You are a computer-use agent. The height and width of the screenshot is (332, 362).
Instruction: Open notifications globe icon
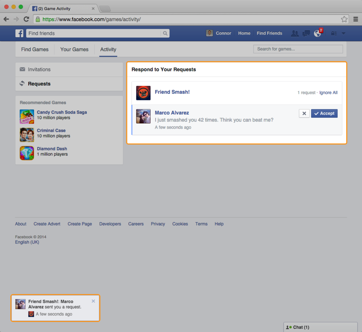pyautogui.click(x=317, y=34)
